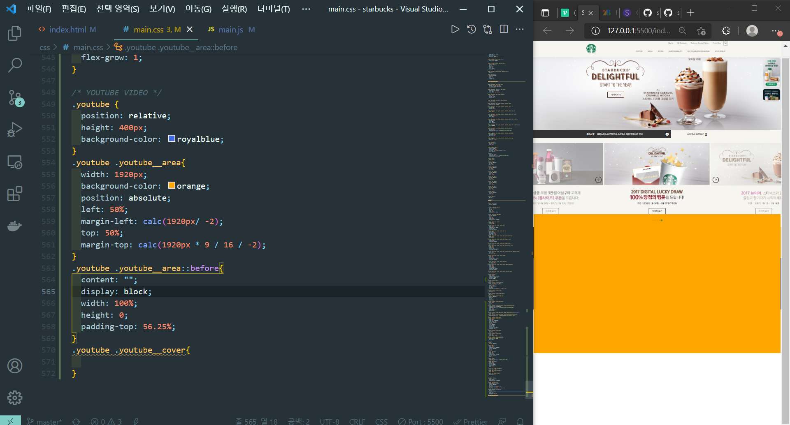Viewport: 790px width, 425px height.
Task: Click the zoom out magnifier in address bar
Action: (682, 31)
